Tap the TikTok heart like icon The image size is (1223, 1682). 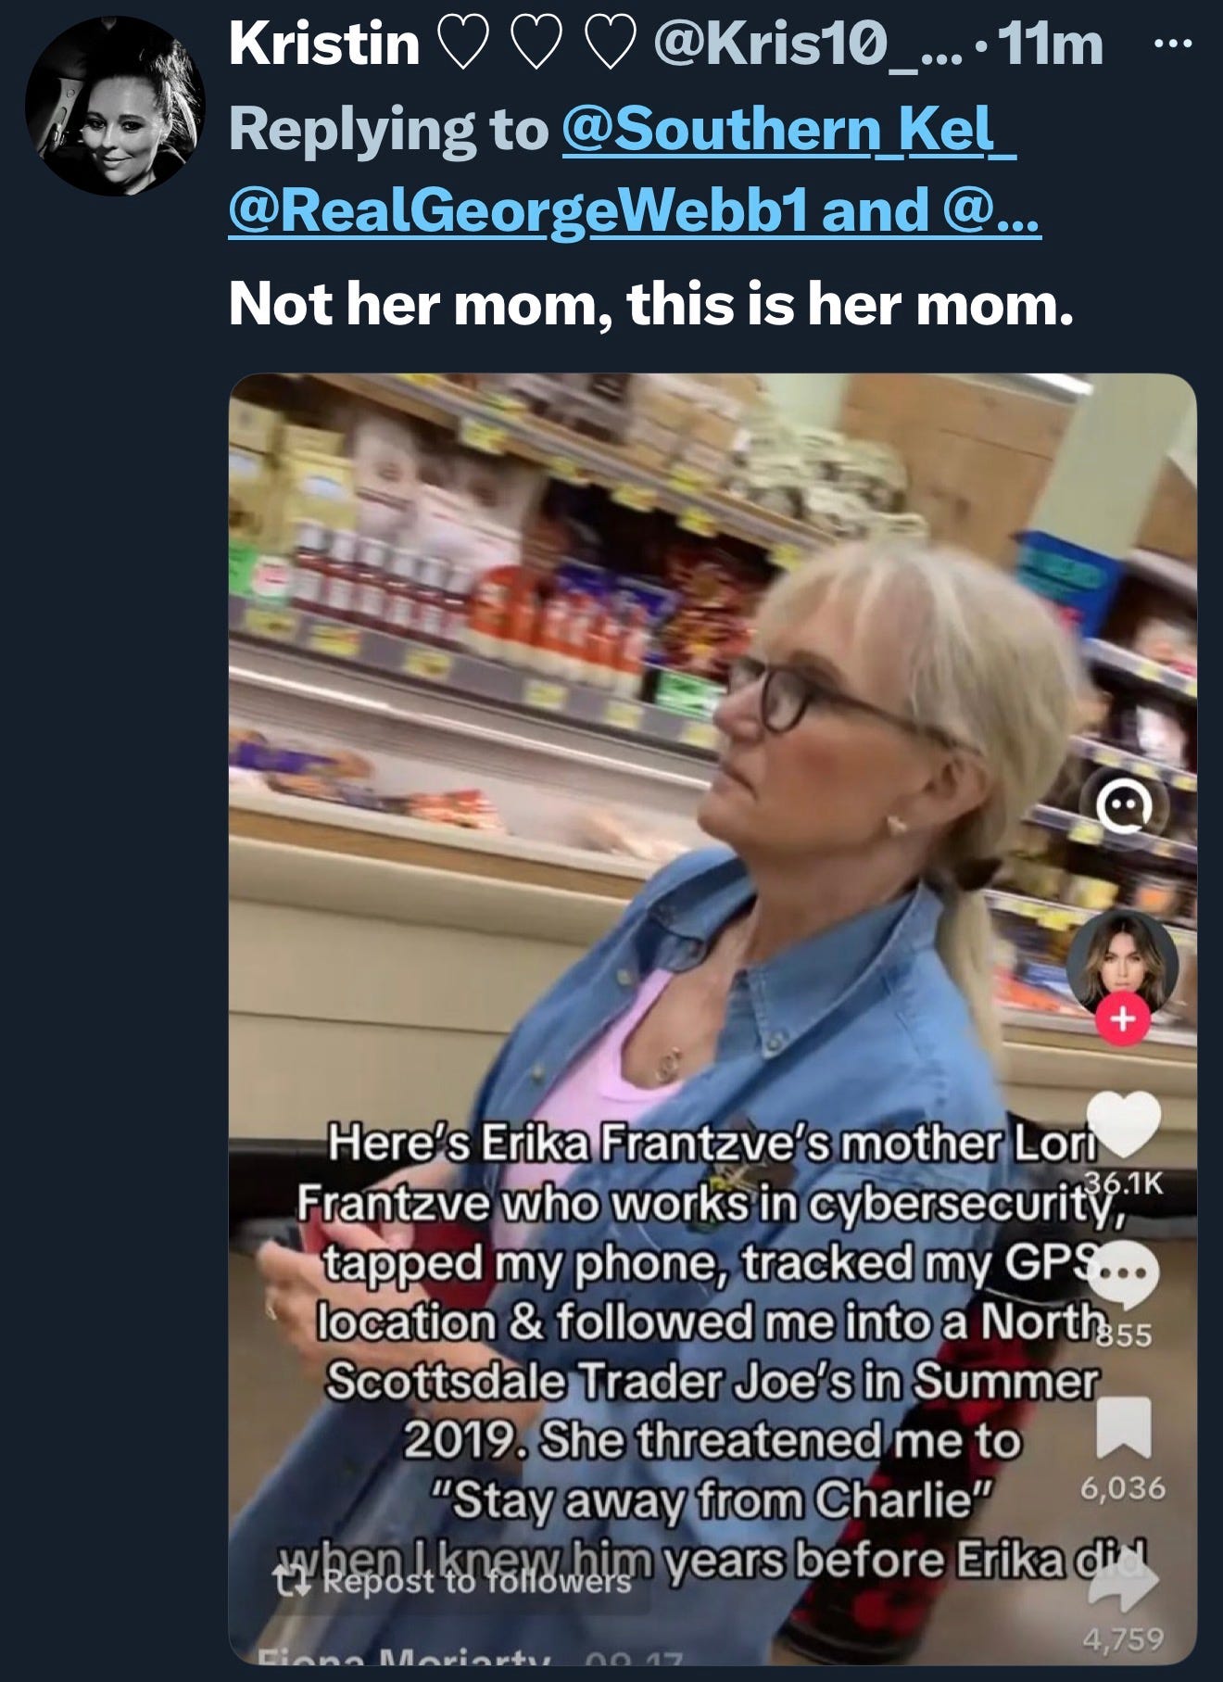coord(1122,1124)
